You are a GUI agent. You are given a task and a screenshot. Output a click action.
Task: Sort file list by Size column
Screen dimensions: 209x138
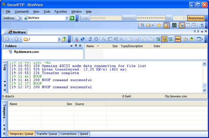111,46
